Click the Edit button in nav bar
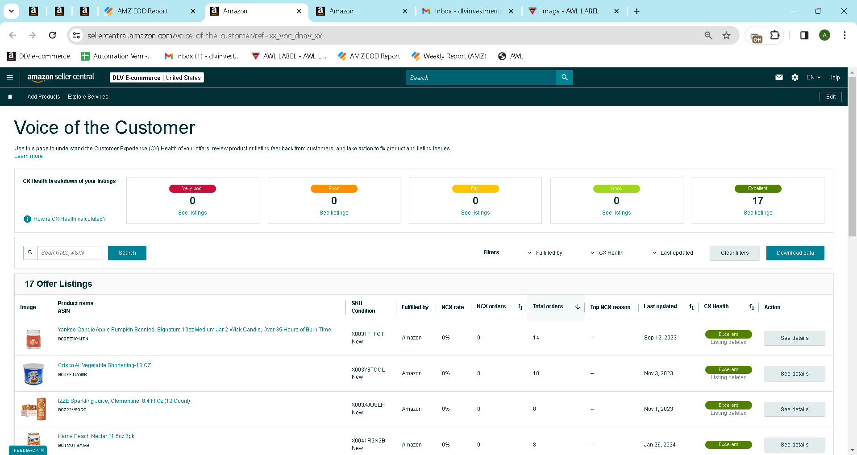Viewport: 857px width, 455px height. [831, 97]
